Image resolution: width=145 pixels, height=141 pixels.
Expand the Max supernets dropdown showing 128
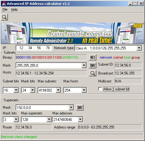tap(49, 119)
